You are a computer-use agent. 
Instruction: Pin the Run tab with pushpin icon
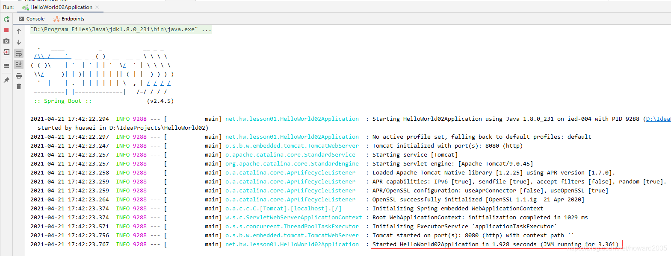6,80
